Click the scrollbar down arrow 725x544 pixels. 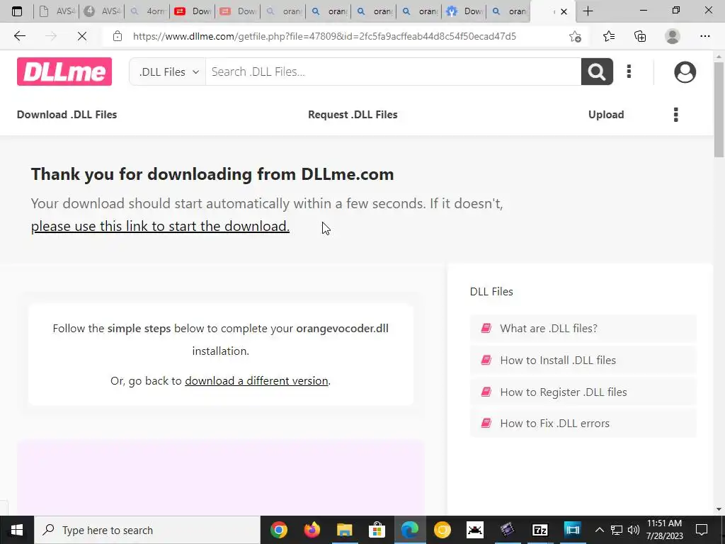[719, 509]
